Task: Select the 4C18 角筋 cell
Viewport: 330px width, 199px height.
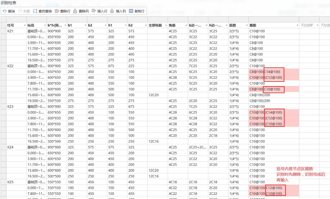Action: click(178, 182)
